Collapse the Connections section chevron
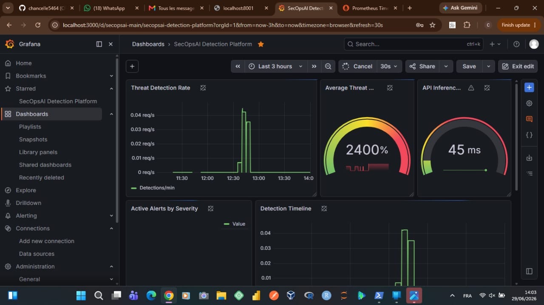 point(111,229)
